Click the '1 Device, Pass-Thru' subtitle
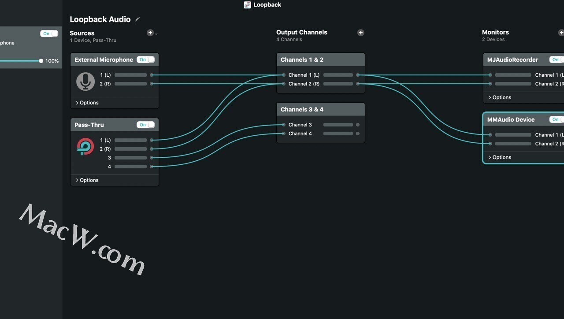The height and width of the screenshot is (319, 564). pos(93,40)
